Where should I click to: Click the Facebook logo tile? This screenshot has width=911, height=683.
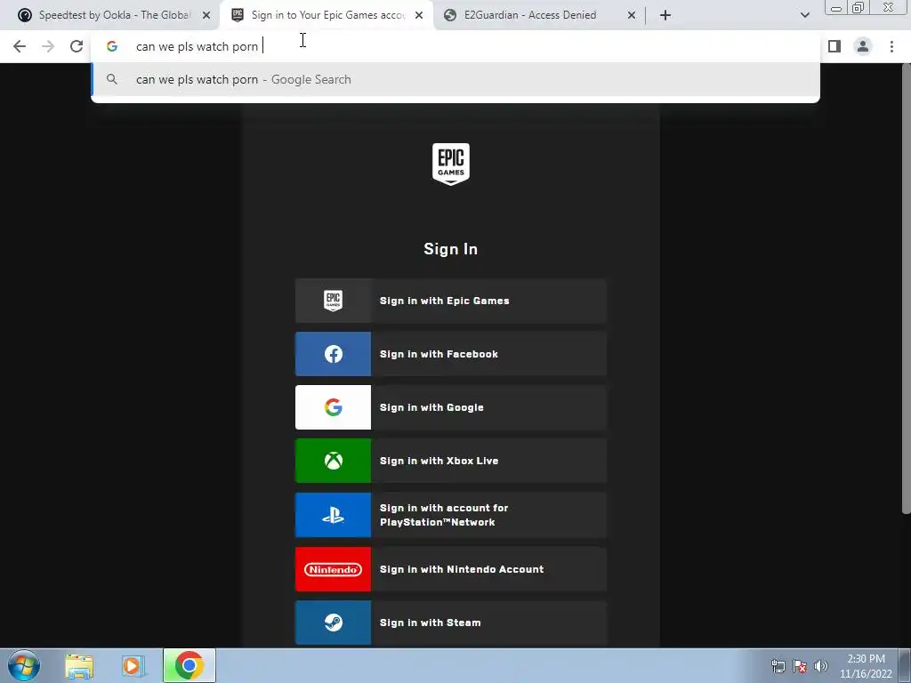click(333, 354)
